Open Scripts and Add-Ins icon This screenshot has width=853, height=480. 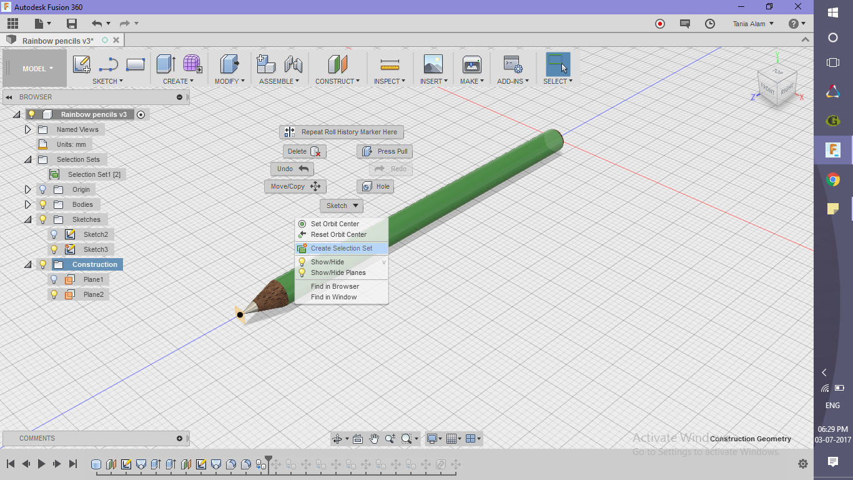pos(513,64)
